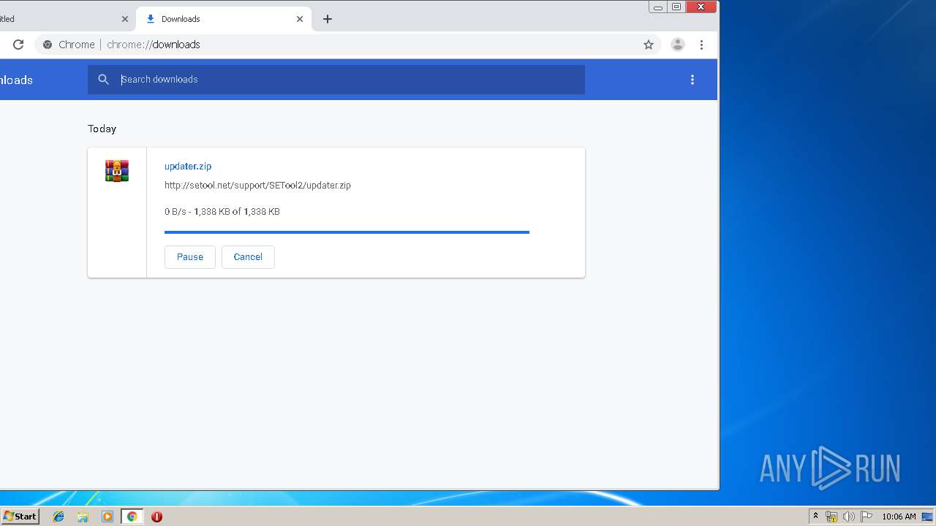Open the Action Center flag tray icon
The height and width of the screenshot is (526, 936).
[x=866, y=517]
